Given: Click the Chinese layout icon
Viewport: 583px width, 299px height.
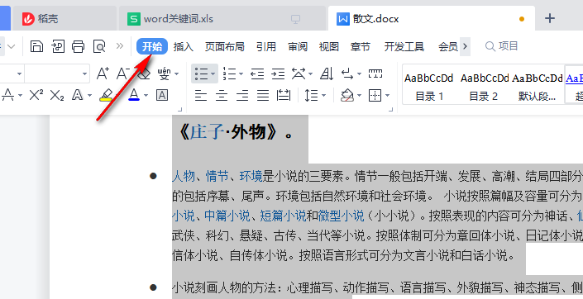Looking at the screenshot, I should [299, 74].
